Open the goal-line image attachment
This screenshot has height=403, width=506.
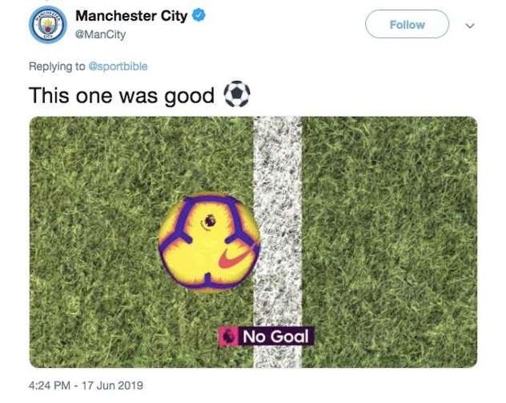253,241
